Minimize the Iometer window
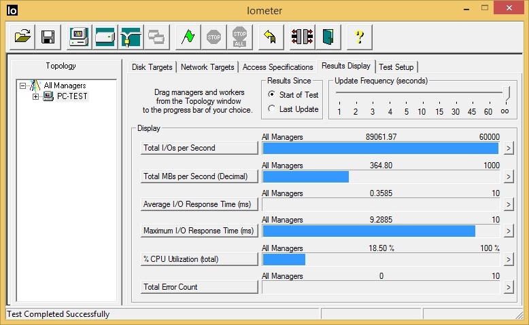Viewport: 529px width, 325px height. [x=466, y=8]
